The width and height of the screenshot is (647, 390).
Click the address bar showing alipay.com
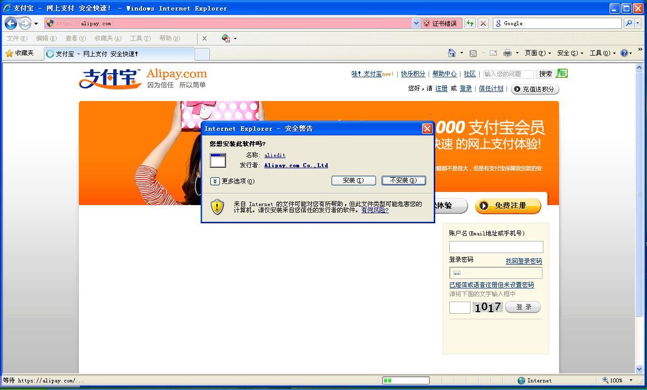228,23
